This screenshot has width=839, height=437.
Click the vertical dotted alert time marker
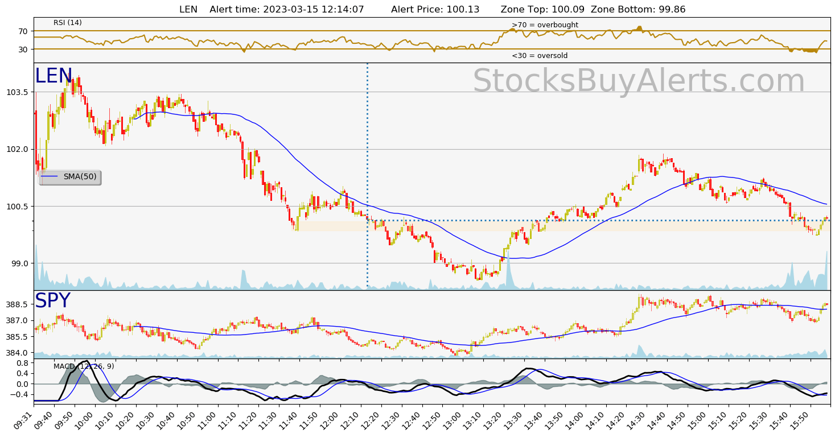[367, 176]
